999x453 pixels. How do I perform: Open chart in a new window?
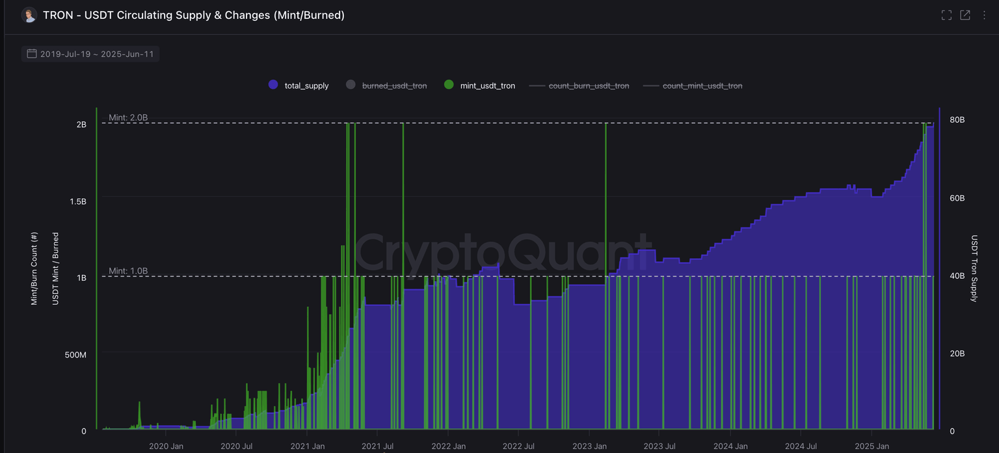coord(965,15)
